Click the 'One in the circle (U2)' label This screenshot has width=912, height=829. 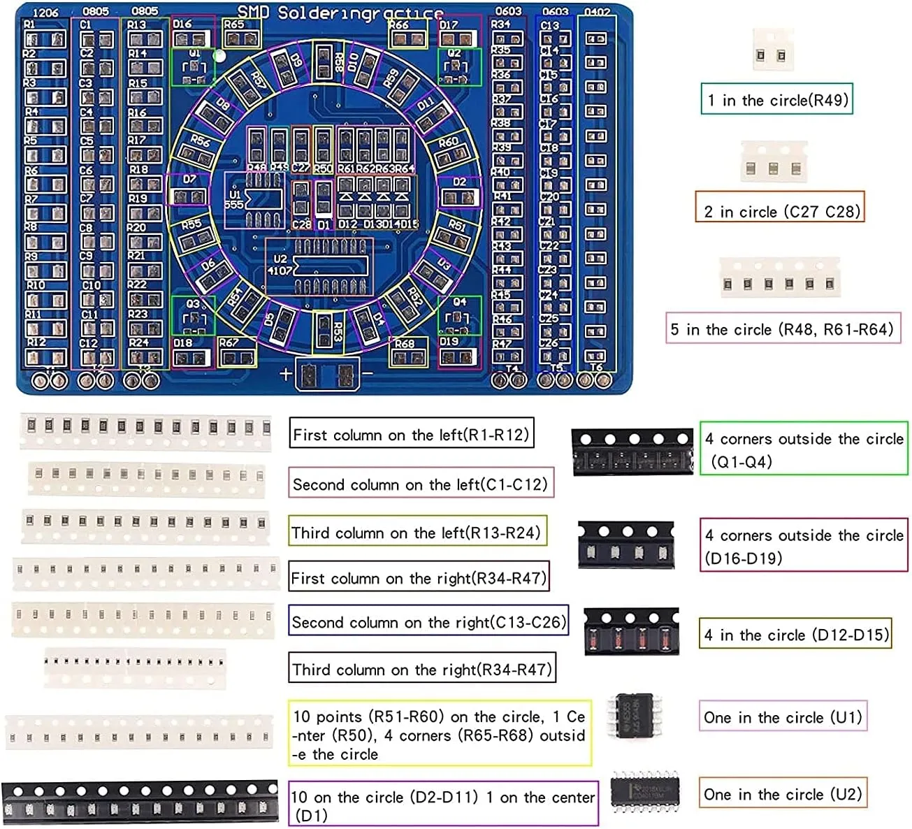point(783,793)
